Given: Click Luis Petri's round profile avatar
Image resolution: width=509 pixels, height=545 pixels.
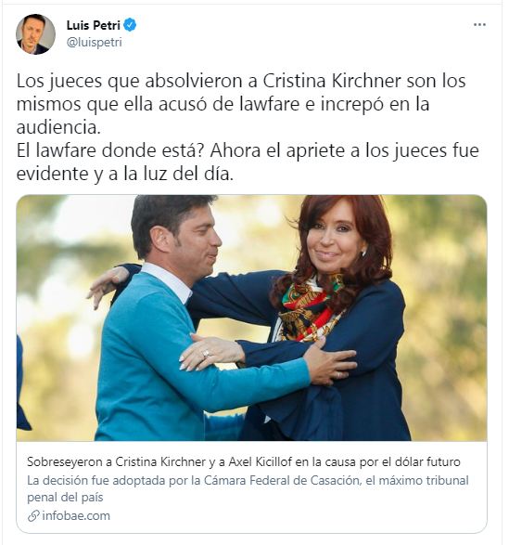Looking at the screenshot, I should click(x=35, y=34).
